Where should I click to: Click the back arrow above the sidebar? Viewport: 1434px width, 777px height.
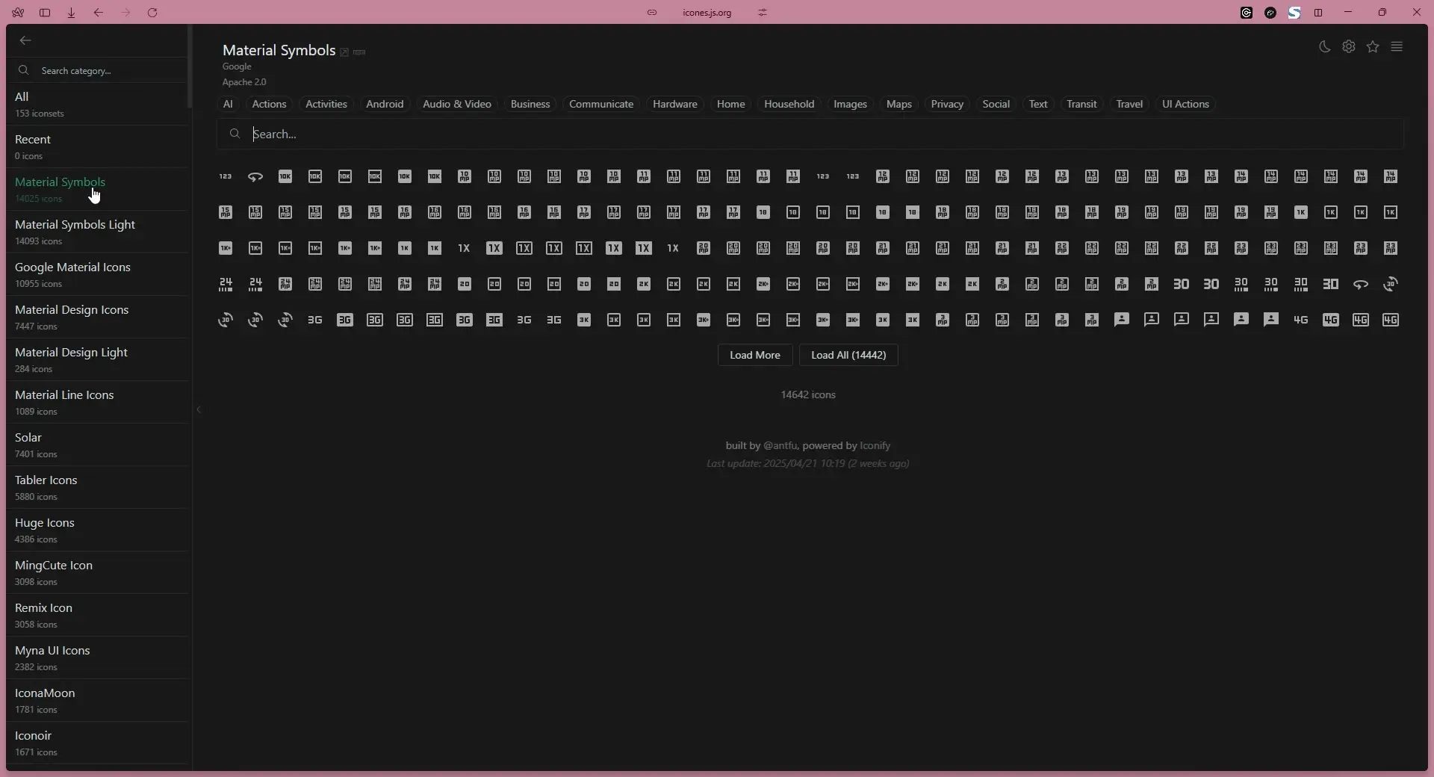(x=25, y=40)
